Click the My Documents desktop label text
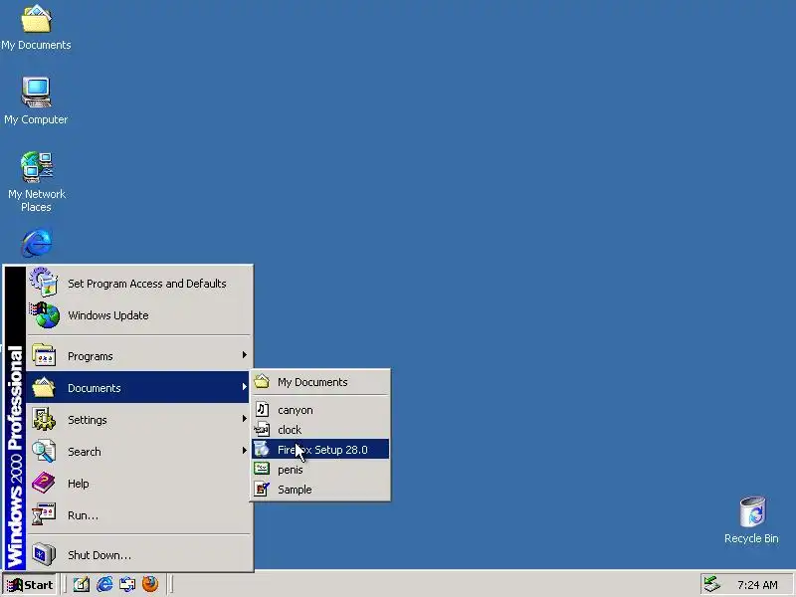This screenshot has width=796, height=597. point(36,45)
